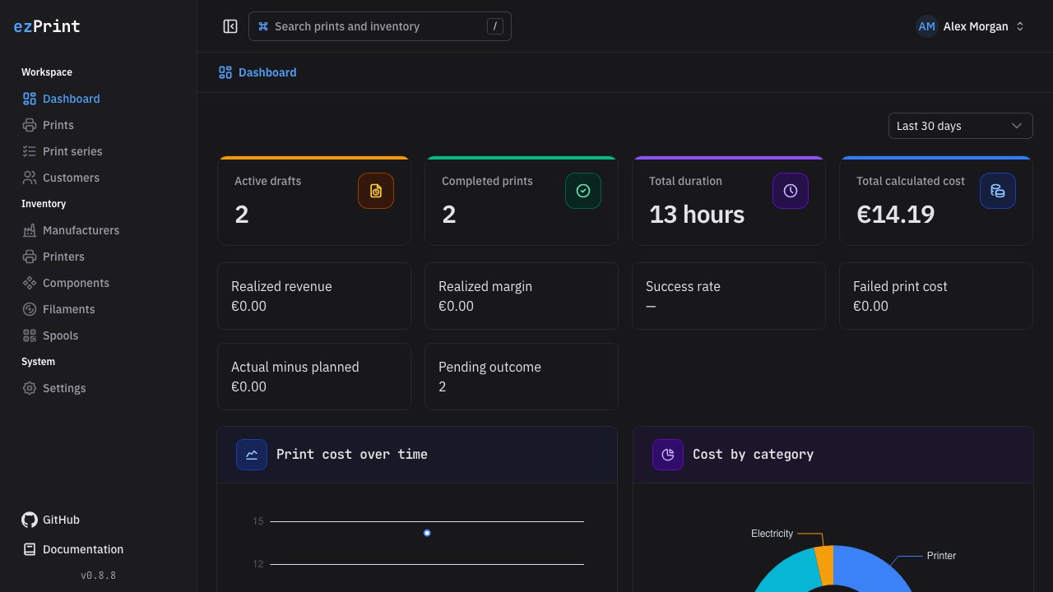The width and height of the screenshot is (1053, 592).
Task: Click the Completed prints checkmark icon
Action: click(x=583, y=191)
